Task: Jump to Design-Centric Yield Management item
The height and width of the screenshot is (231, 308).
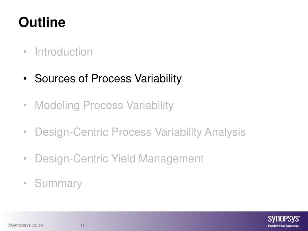Action: point(119,159)
